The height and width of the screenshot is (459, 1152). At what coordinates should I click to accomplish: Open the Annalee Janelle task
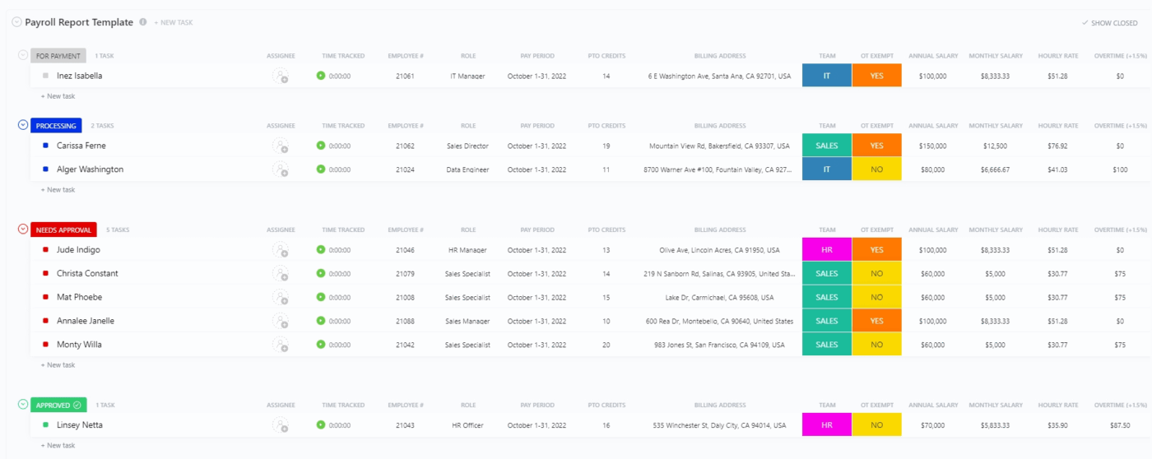pos(86,322)
